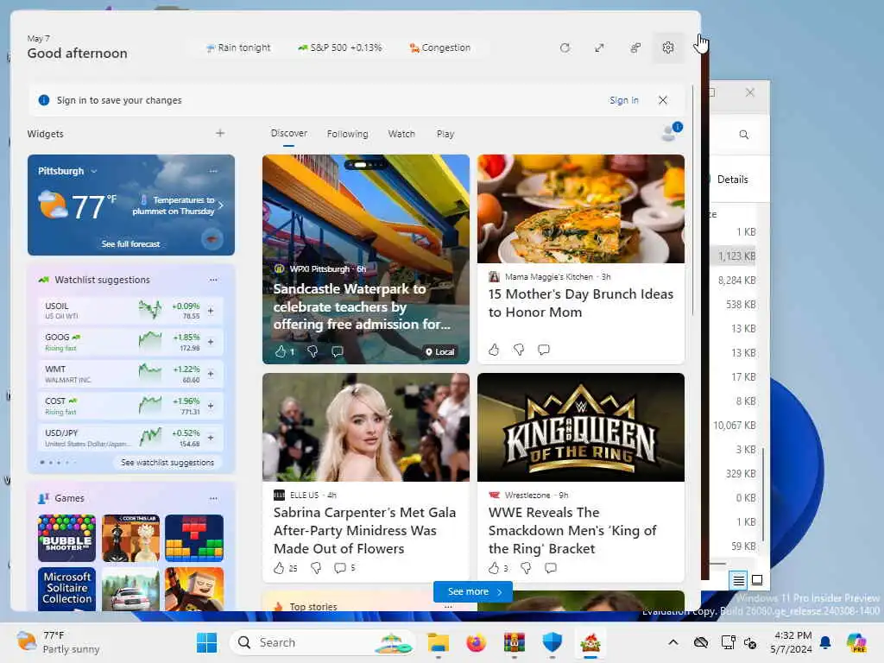
Task: Open weather widget more options
Action: 213,171
